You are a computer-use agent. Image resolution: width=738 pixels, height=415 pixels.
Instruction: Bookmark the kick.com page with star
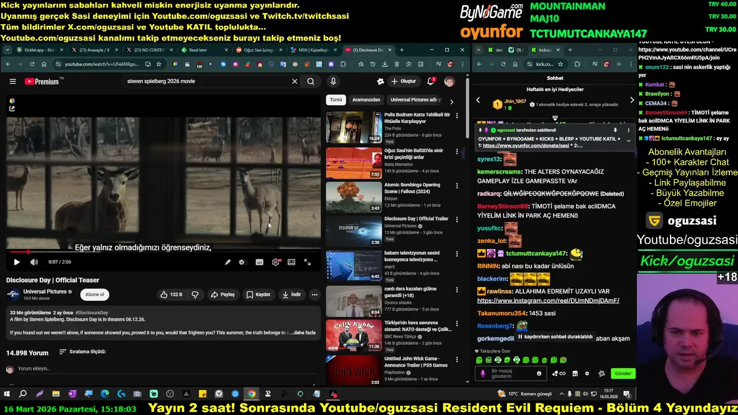pyautogui.click(x=561, y=64)
